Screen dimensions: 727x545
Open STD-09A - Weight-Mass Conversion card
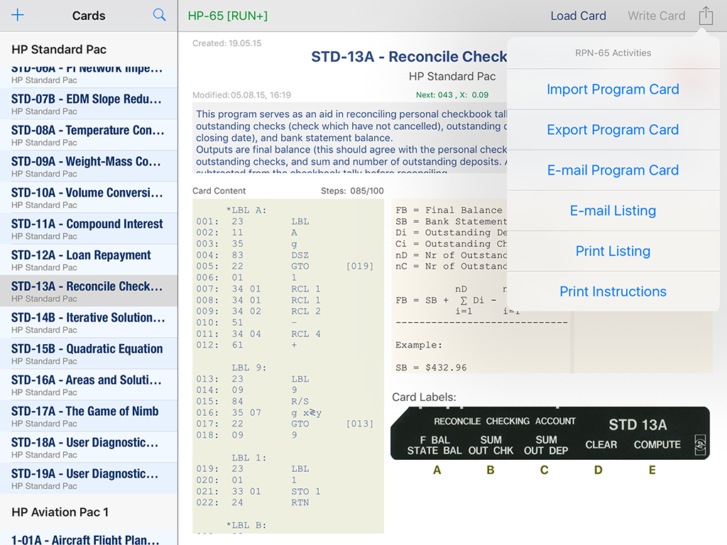point(89,166)
